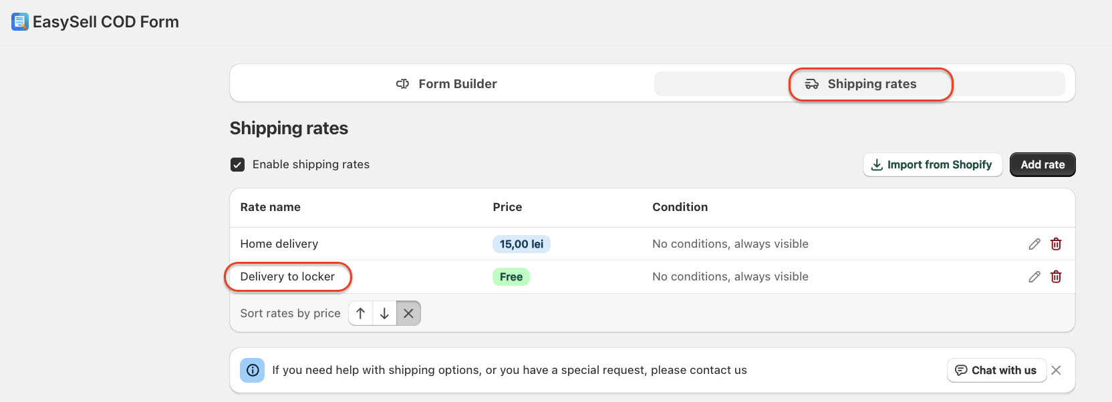Switch to the Form Builder tab
The height and width of the screenshot is (402, 1112).
pyautogui.click(x=446, y=84)
